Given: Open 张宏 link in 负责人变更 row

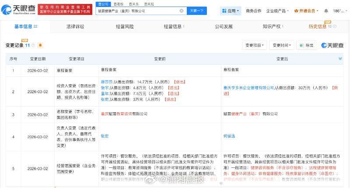Looking at the screenshot, I should pos(105,136).
